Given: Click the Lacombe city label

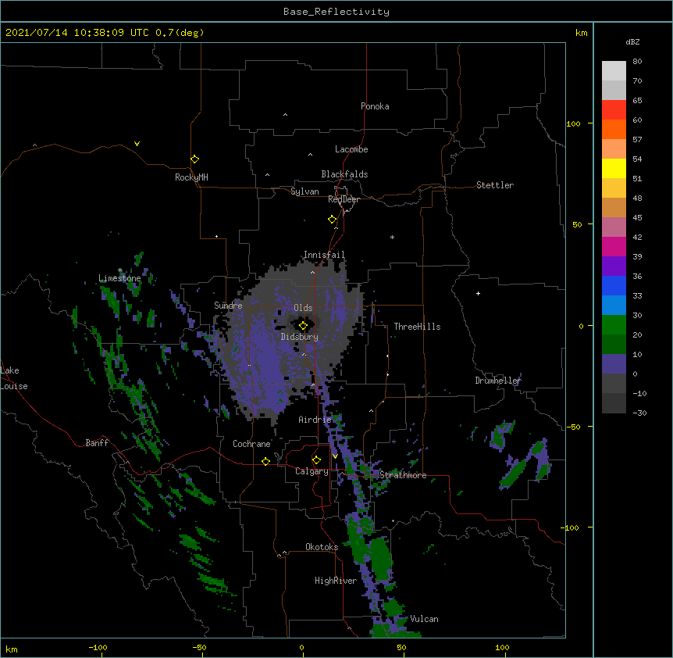Looking at the screenshot, I should tap(351, 149).
